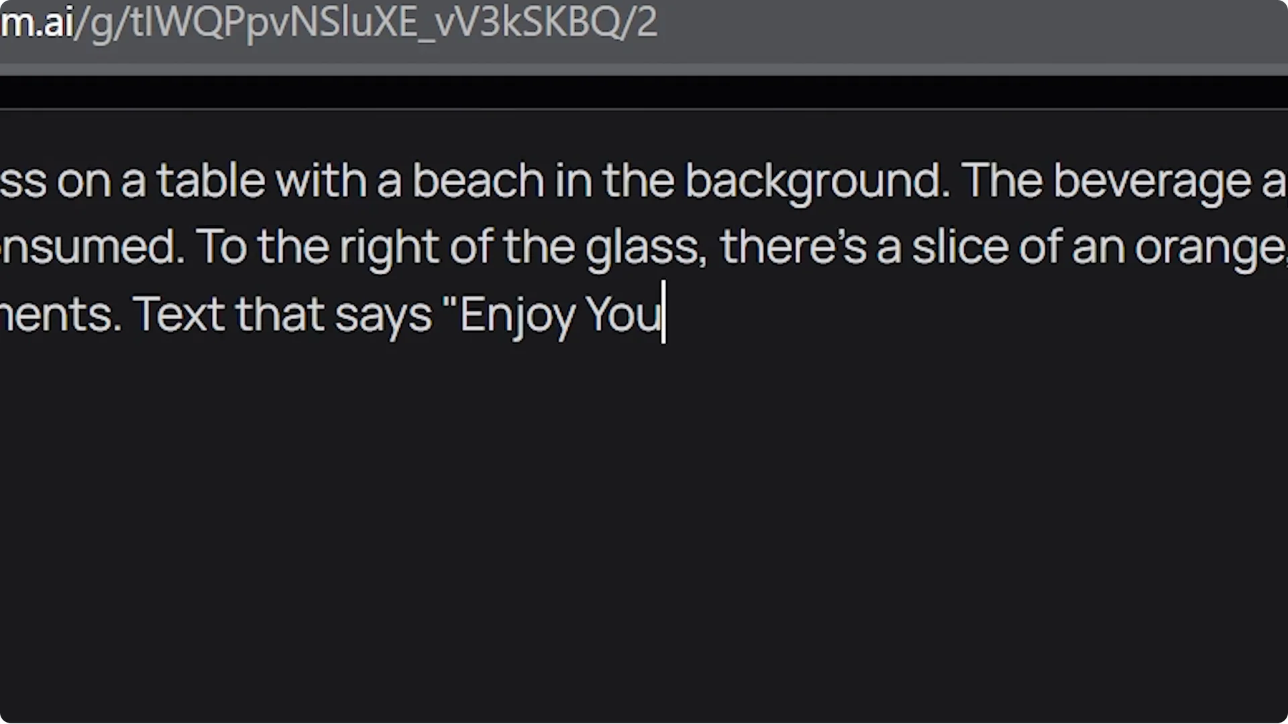Click the word "orange" in the prompt
The width and height of the screenshot is (1288, 724).
pos(1208,247)
